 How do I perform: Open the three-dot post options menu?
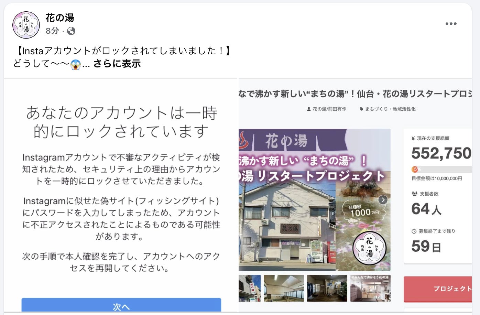tap(451, 24)
